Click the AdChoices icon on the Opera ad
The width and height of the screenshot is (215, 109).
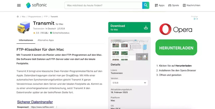(195, 19)
